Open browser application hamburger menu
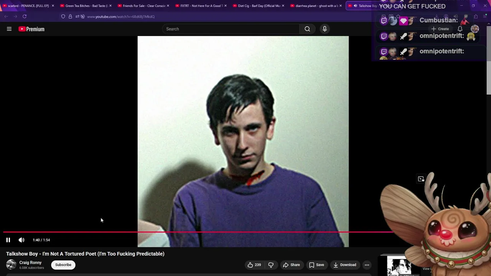 485,16
